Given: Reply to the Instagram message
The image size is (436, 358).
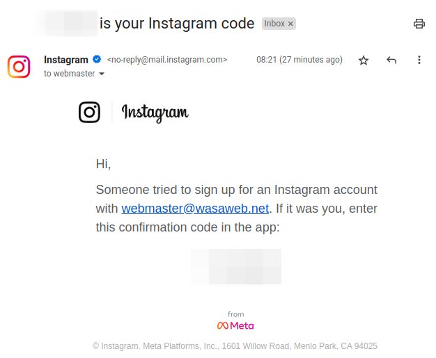Looking at the screenshot, I should click(x=391, y=60).
